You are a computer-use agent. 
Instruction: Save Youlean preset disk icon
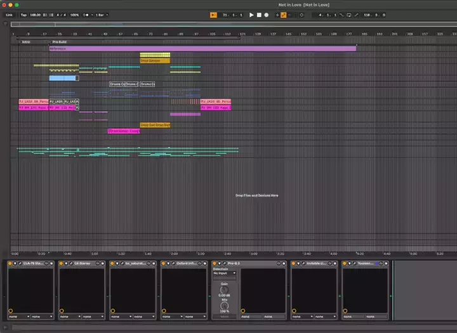(x=386, y=263)
